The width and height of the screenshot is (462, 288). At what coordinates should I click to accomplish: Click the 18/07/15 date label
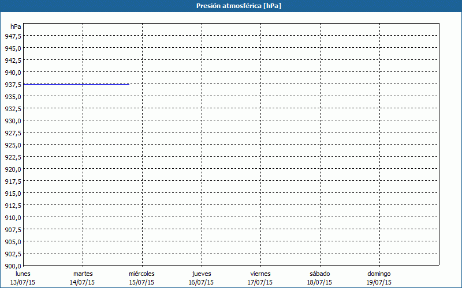click(319, 282)
